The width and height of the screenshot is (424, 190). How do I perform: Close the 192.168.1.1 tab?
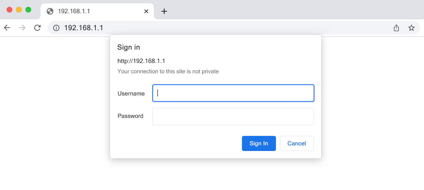tap(146, 11)
